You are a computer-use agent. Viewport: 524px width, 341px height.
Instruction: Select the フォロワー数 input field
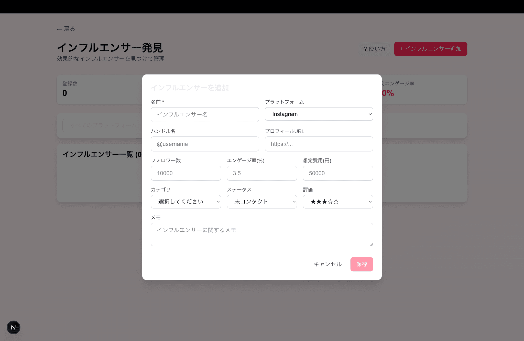186,173
